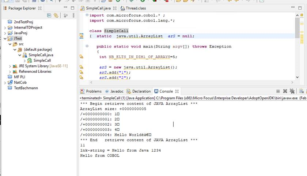Expand the JavaProj project node
Screen dimensions: 307x176
pos(5,33)
